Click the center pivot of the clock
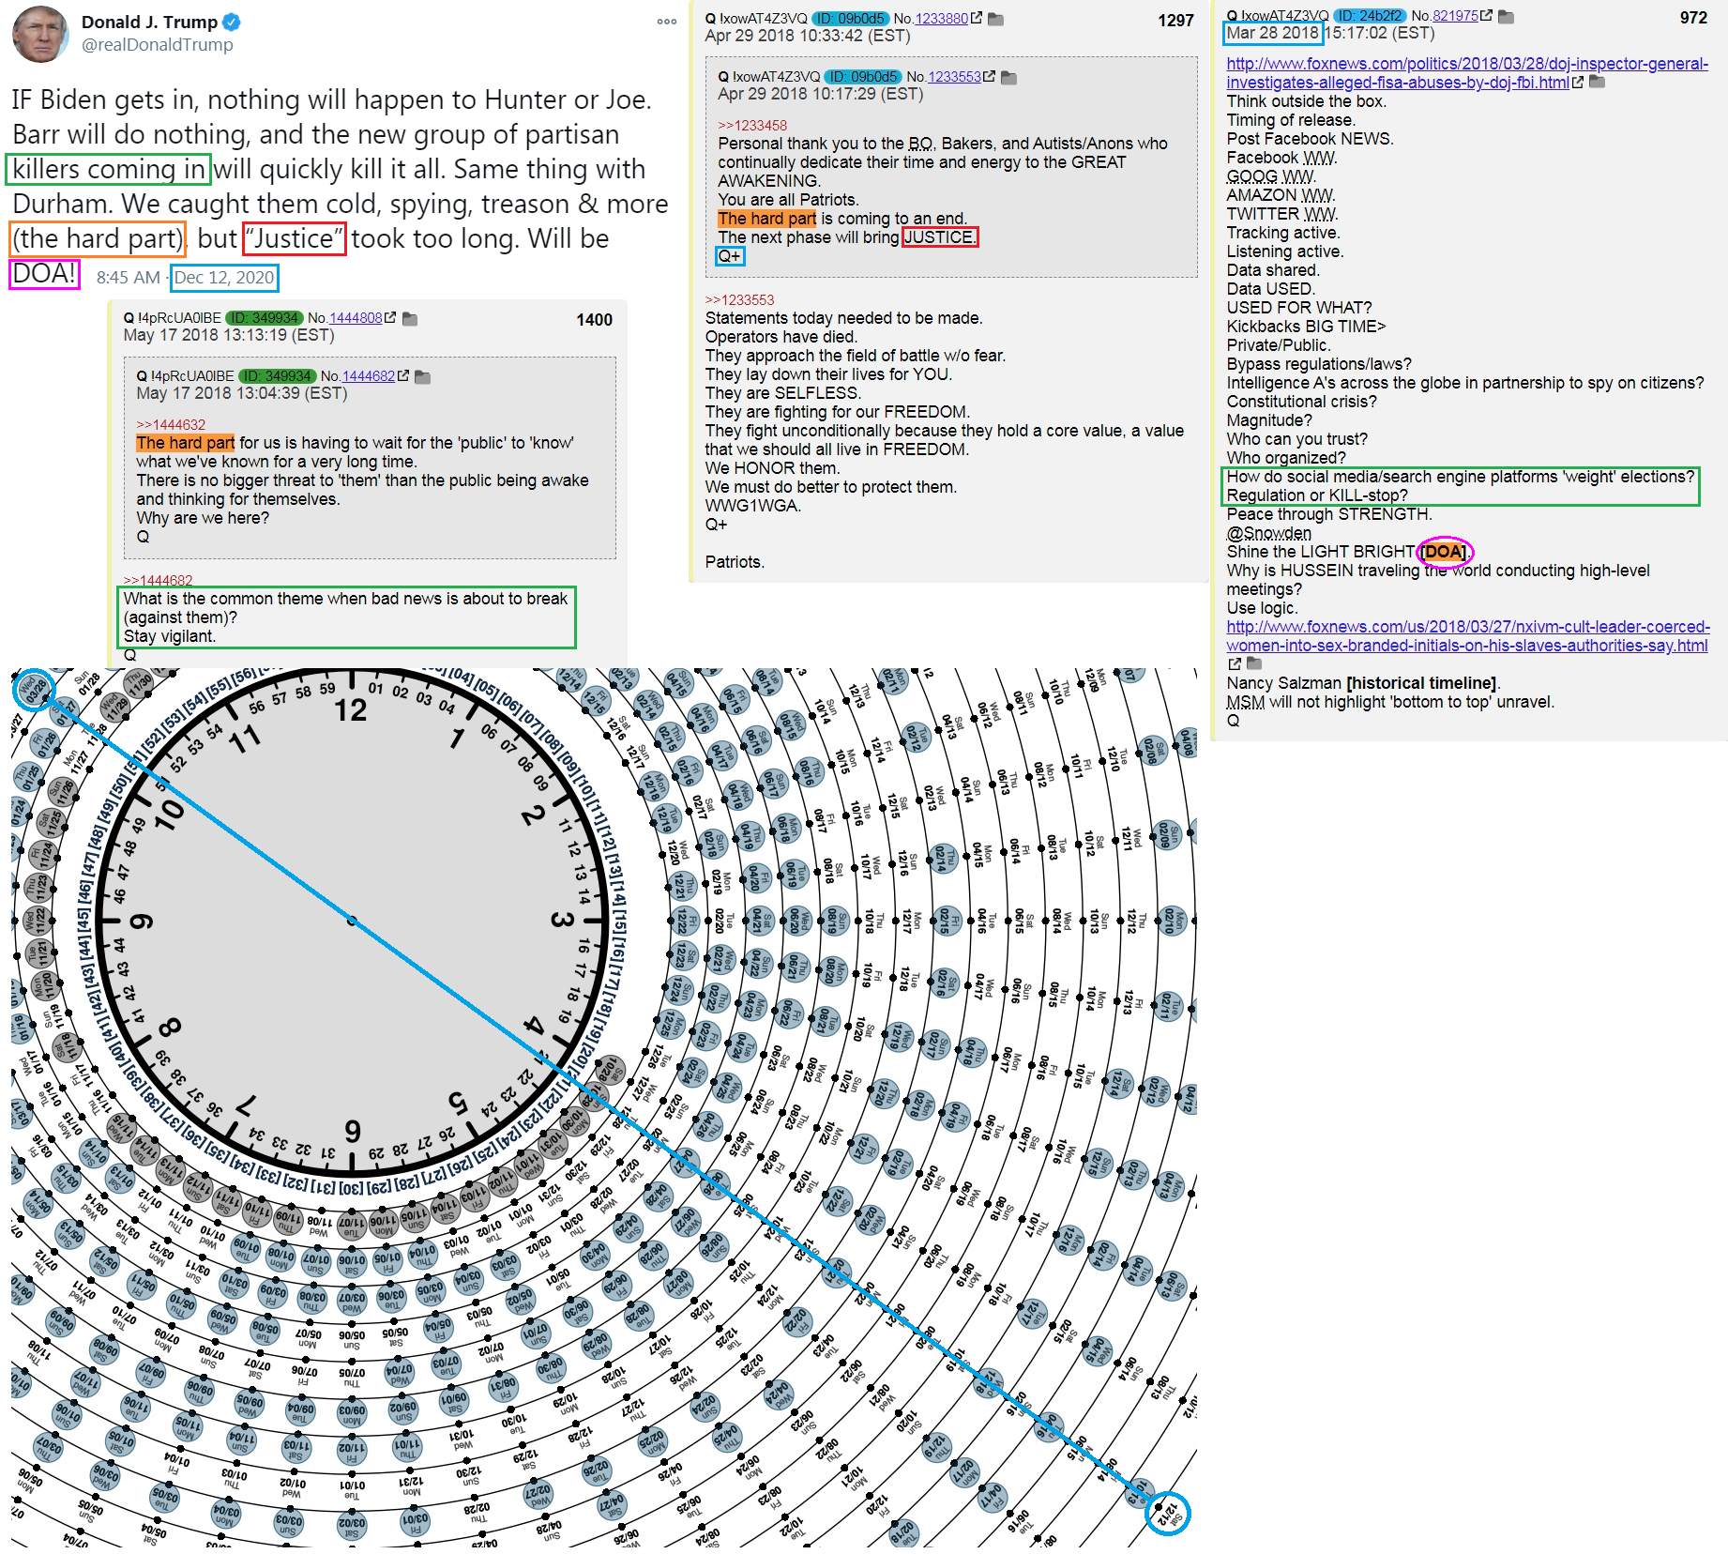 [352, 921]
